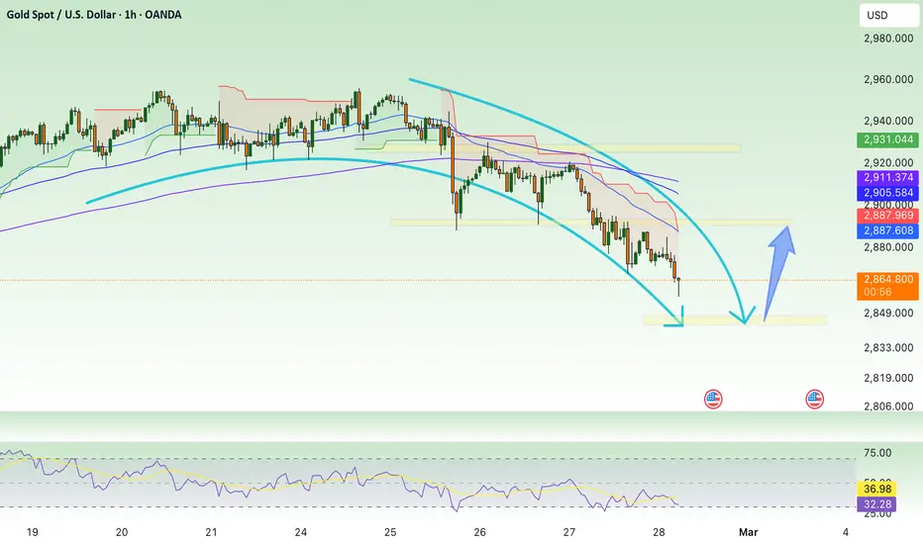Click the 2,960.000 price axis level
Screen dimensions: 923x544
pos(888,79)
